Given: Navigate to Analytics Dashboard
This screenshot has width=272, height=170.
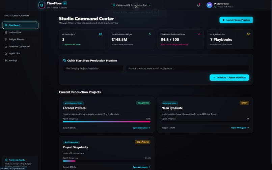Looking at the screenshot, I should pyautogui.click(x=20, y=47).
